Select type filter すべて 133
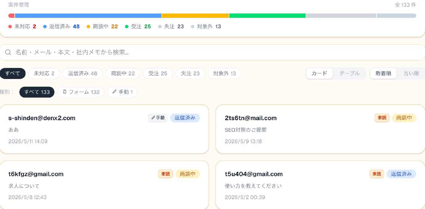425x209 pixels. coord(37,92)
